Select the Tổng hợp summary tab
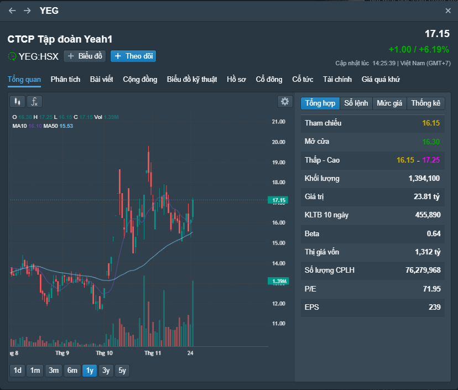Viewport: 458px width, 390px height. point(320,103)
